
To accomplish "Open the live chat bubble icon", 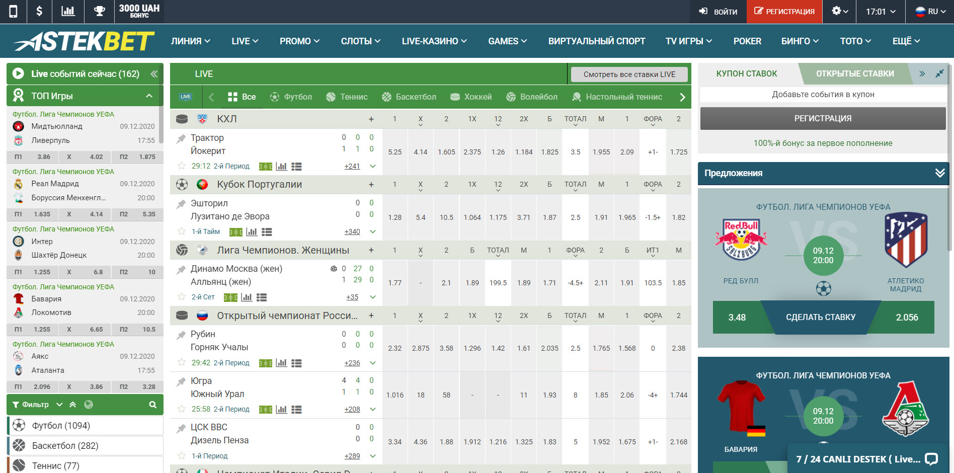I will [x=931, y=459].
